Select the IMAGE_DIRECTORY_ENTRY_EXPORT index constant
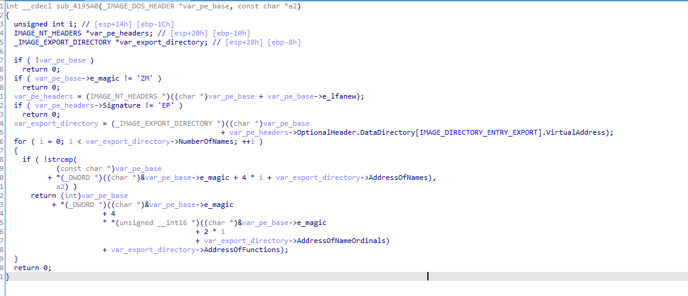 478,132
